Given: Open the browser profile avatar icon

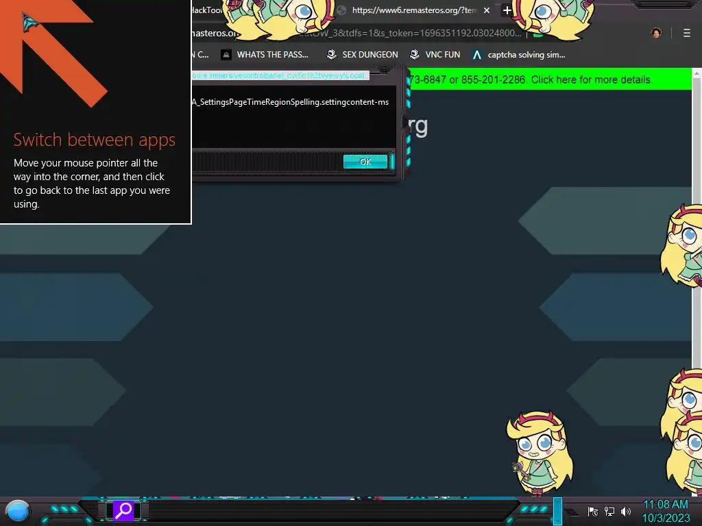Looking at the screenshot, I should click(x=656, y=33).
